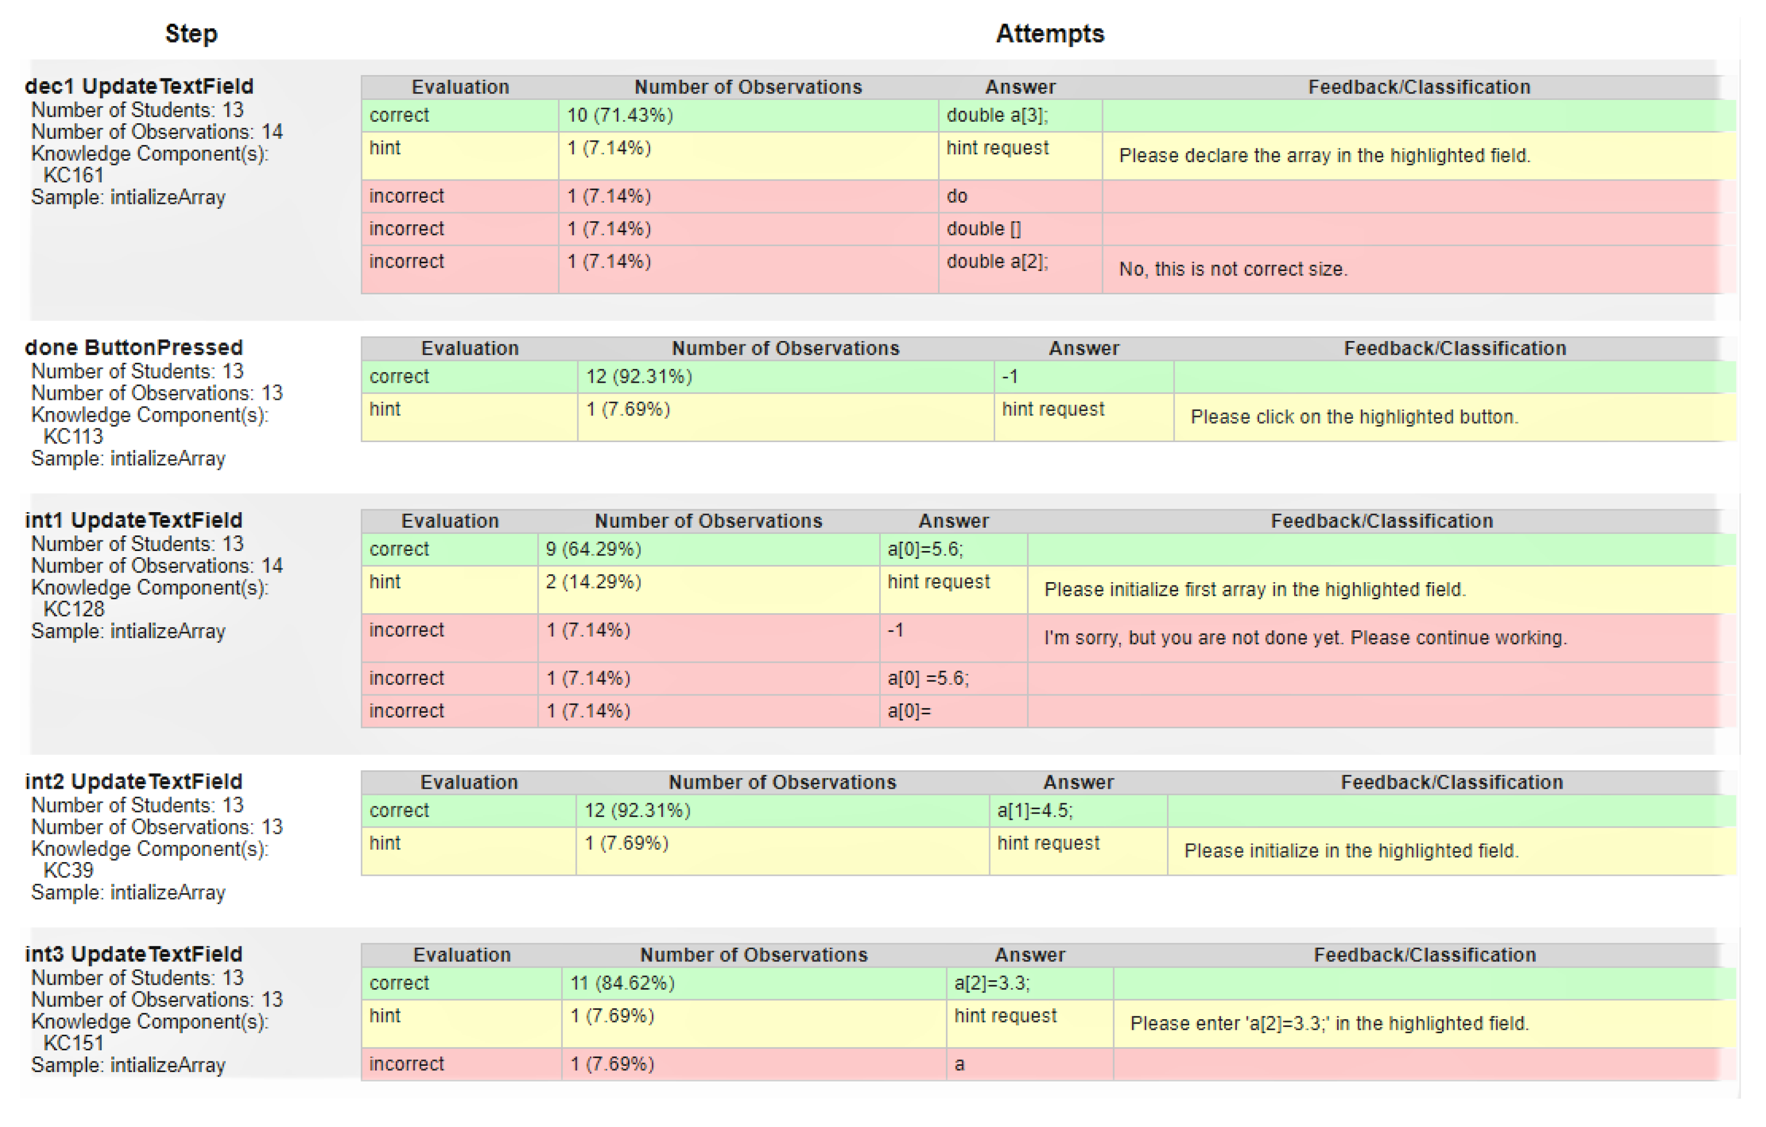1766x1127 pixels.
Task: Click feedback 'I'm sorry, but you are not done yet'
Action: pyautogui.click(x=1305, y=638)
